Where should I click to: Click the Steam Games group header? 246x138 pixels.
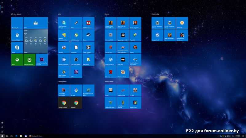(109, 82)
